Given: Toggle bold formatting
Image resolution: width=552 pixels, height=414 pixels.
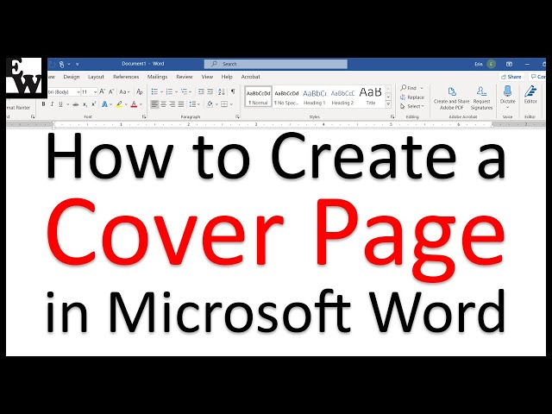Looking at the screenshot, I should 43,104.
